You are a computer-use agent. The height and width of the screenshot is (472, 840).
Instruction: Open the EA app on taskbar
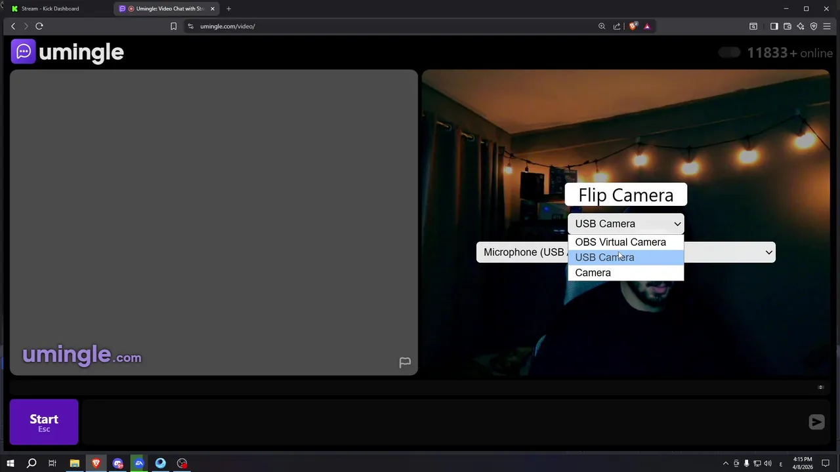(139, 463)
